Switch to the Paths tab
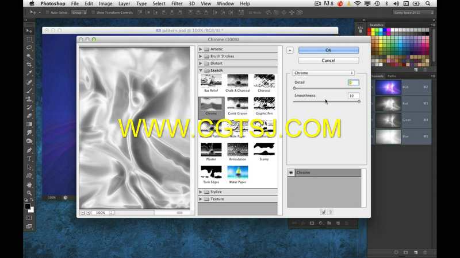 point(392,76)
